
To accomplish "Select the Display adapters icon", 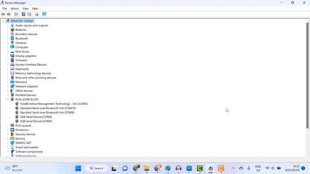I will click(12, 56).
